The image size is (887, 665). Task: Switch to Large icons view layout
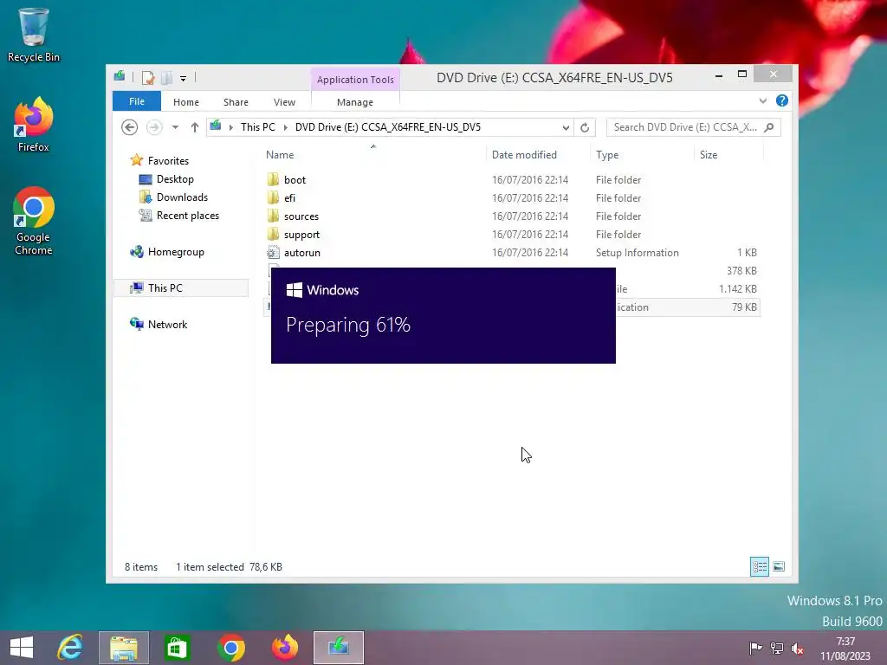[779, 566]
